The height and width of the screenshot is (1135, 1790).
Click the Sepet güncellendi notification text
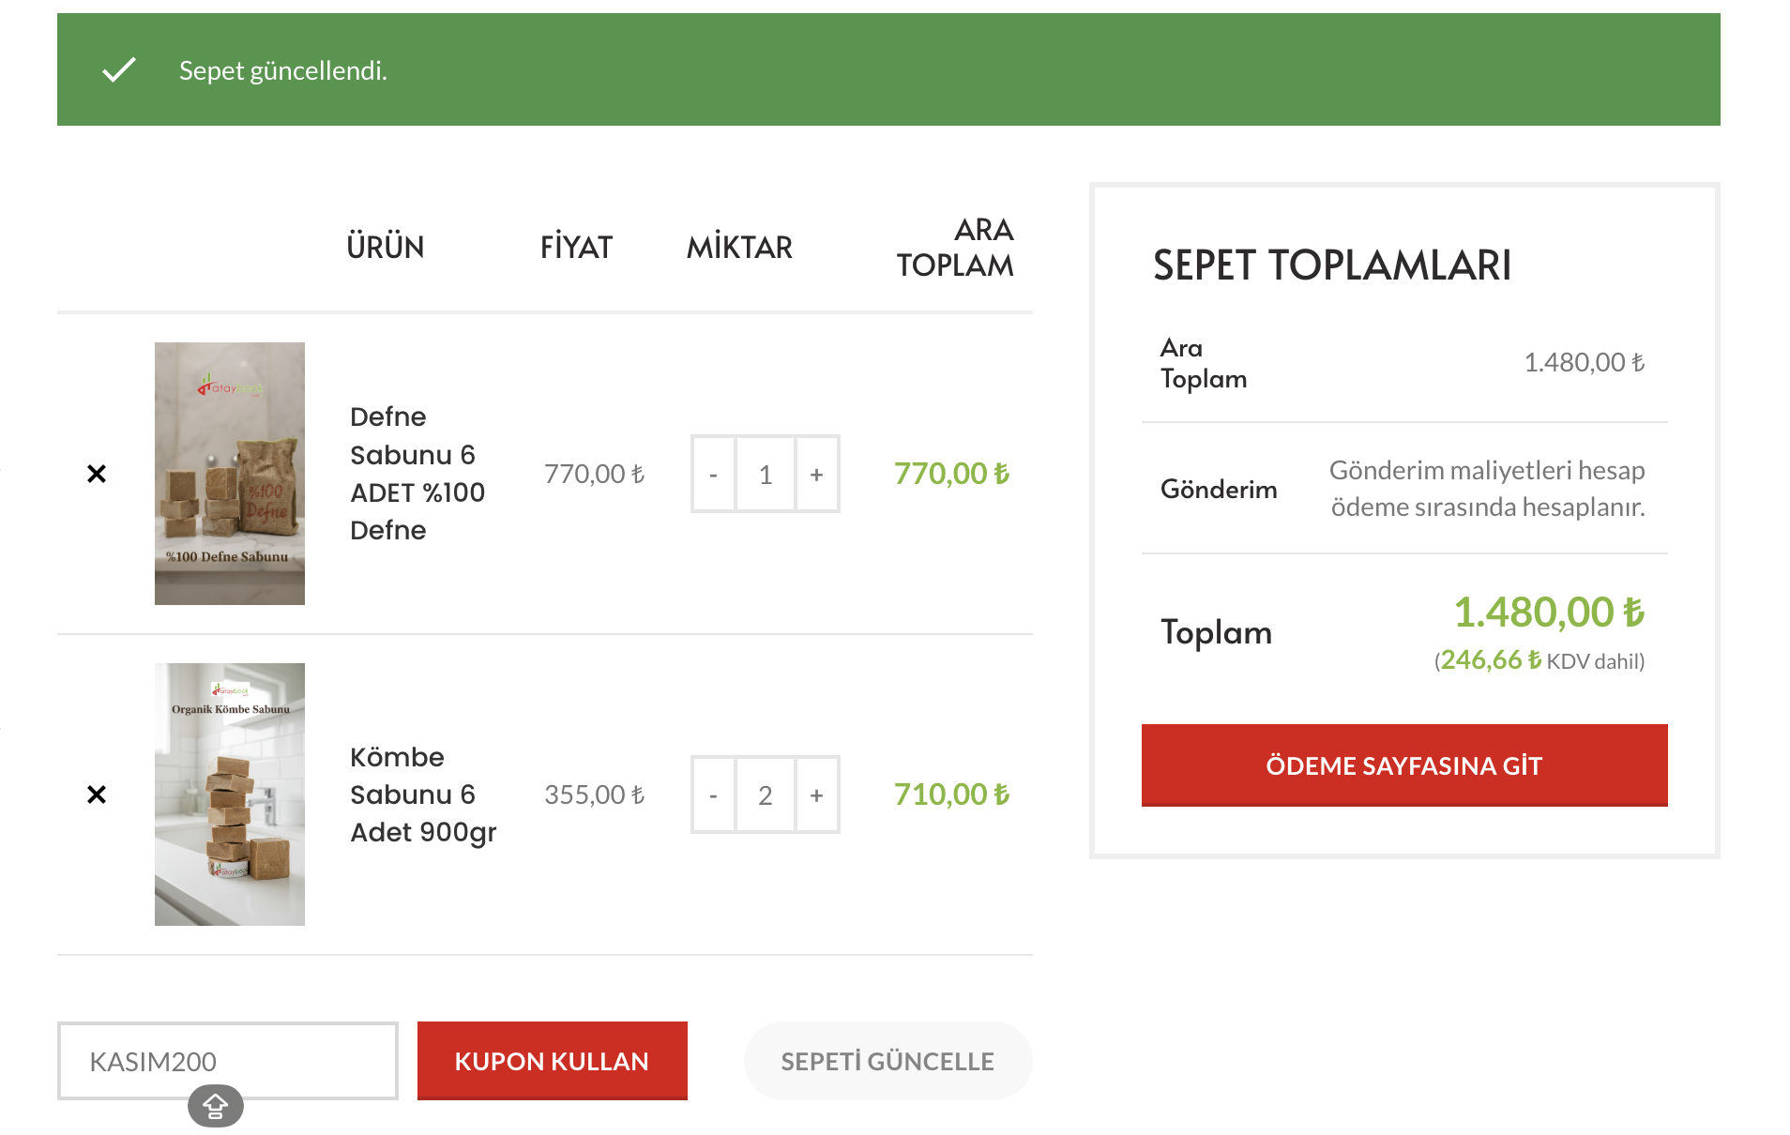(x=282, y=70)
